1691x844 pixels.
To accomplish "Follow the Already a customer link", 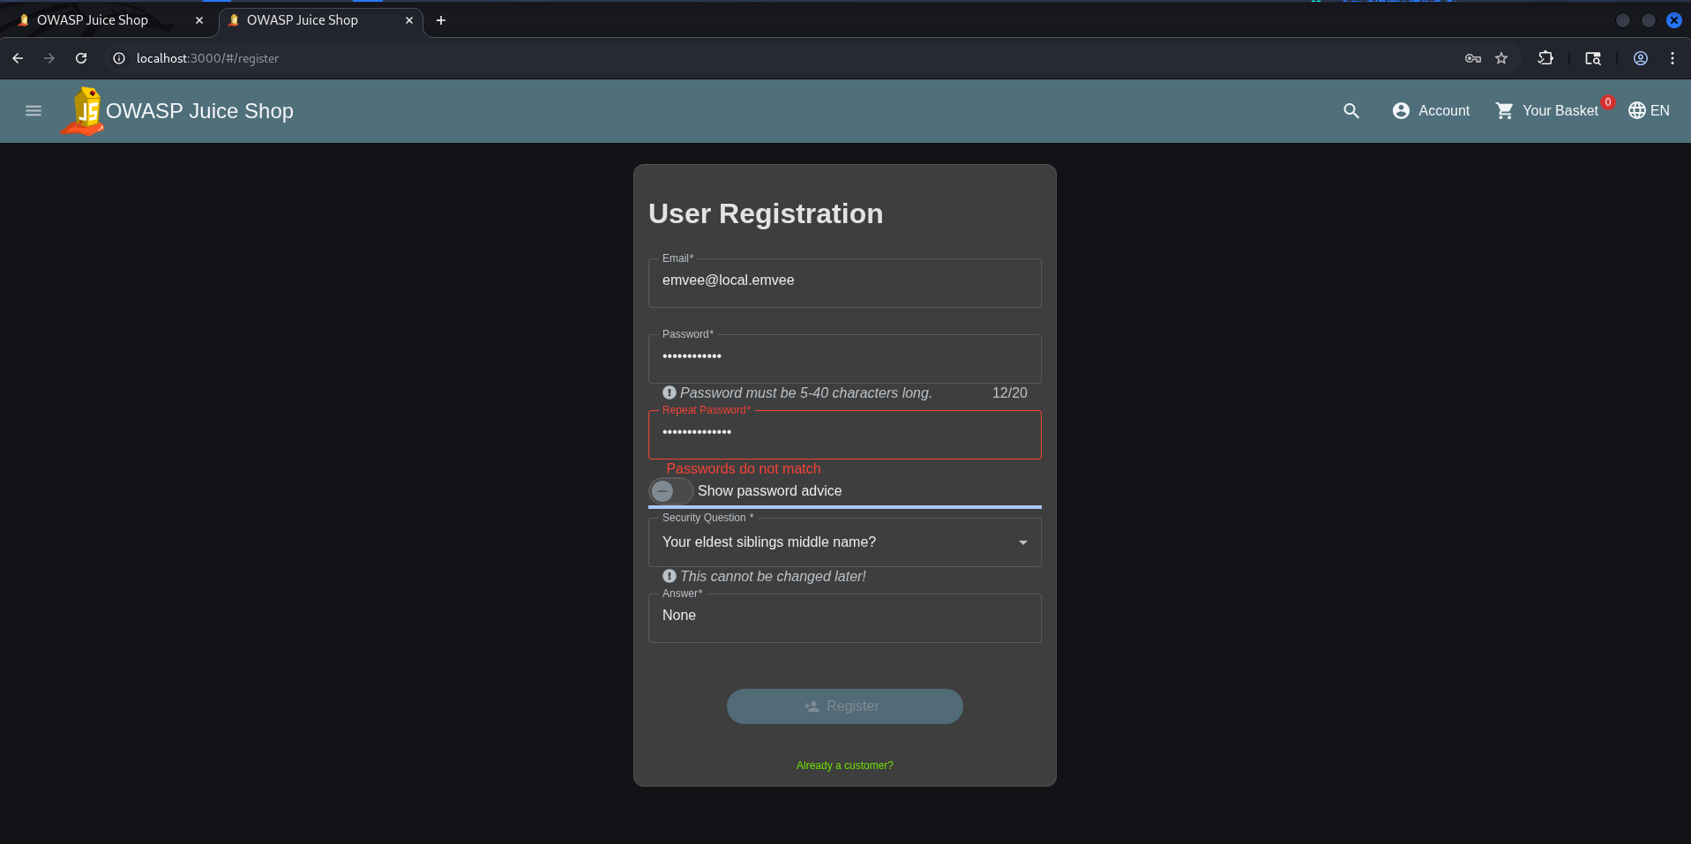I will [x=845, y=766].
